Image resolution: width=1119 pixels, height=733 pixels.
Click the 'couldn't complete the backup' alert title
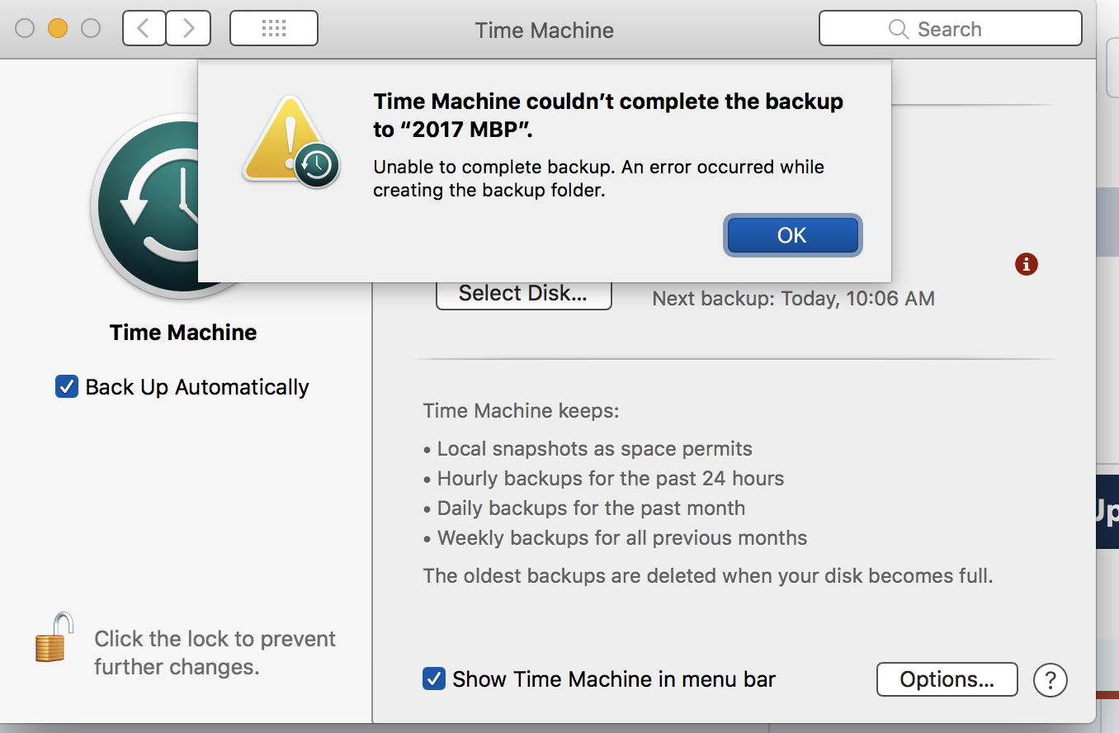(x=608, y=116)
